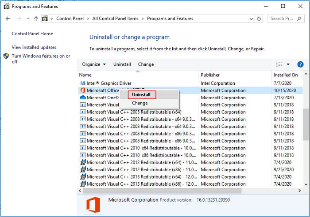Expand the view options dropdown arrow
310x217 pixels.
288,64
